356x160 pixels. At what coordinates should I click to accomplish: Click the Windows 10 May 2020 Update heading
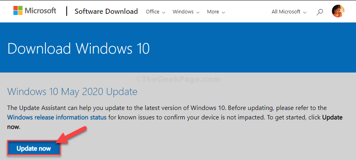73,92
